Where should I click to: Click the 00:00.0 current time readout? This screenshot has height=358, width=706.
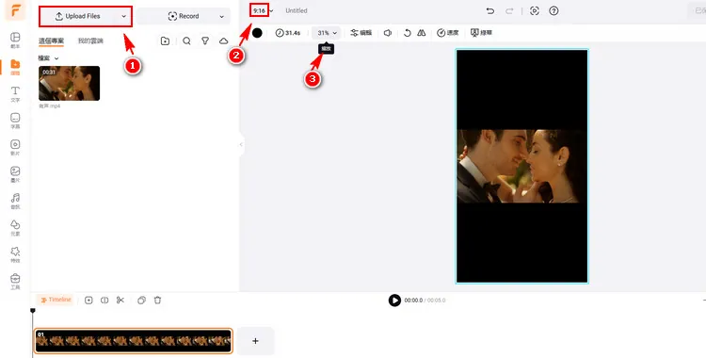pyautogui.click(x=413, y=301)
